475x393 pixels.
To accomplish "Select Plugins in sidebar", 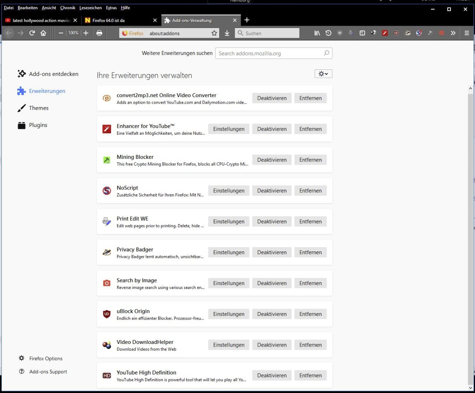I will click(32, 125).
